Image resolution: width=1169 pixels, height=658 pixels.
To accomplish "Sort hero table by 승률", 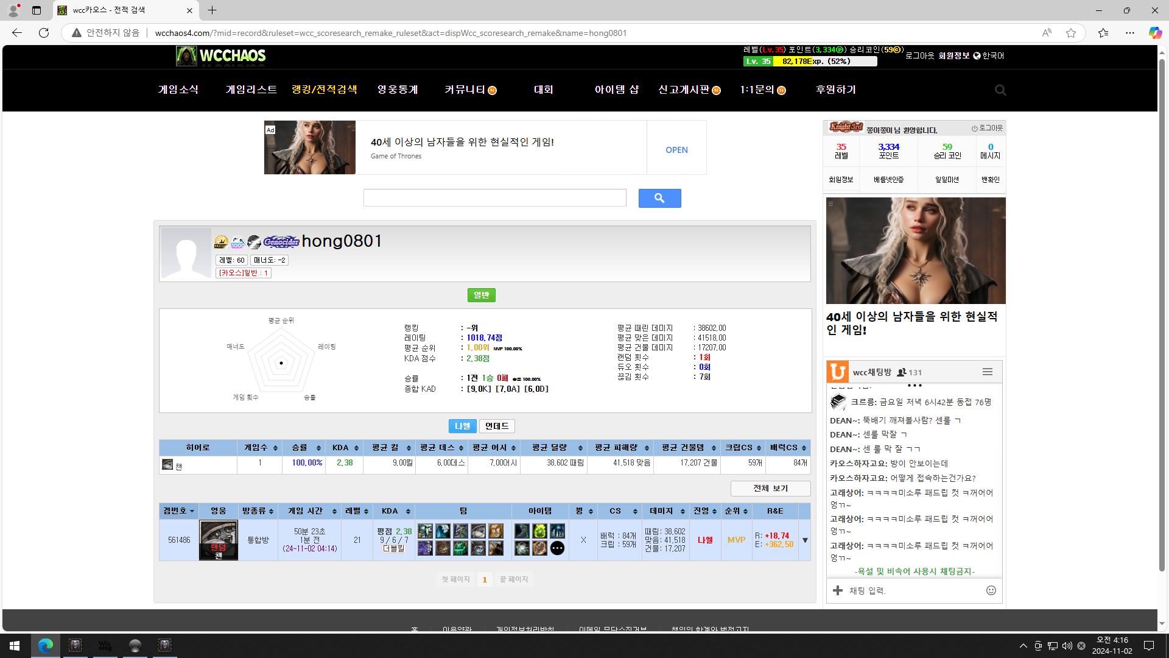I will click(304, 448).
